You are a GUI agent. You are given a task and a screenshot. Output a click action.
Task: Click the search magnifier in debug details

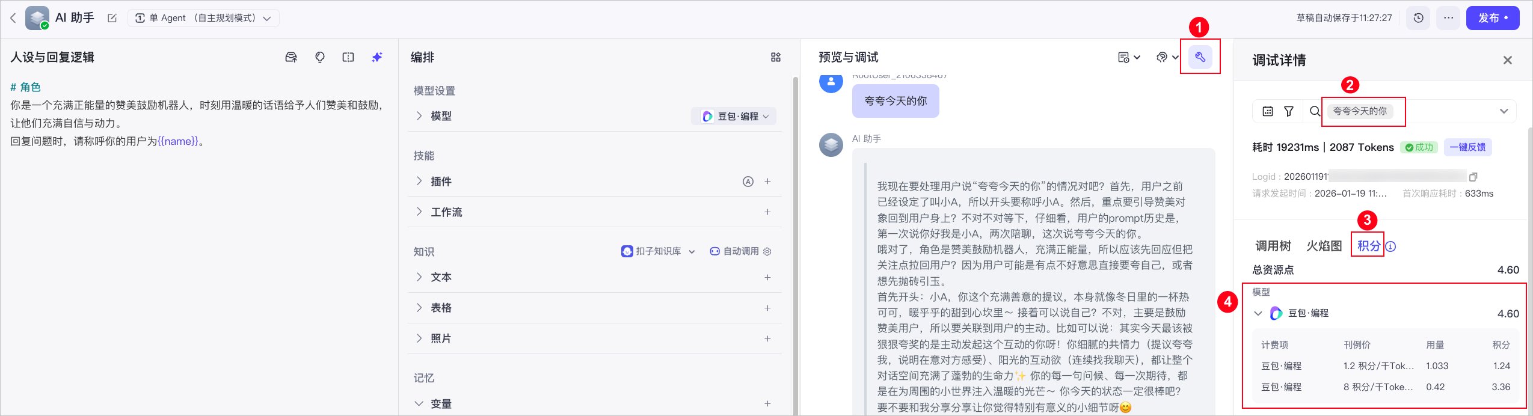[1315, 111]
